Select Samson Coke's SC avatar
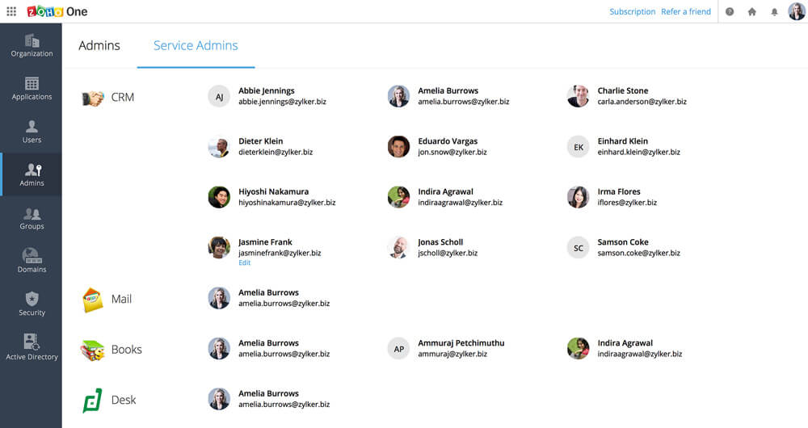 [578, 248]
